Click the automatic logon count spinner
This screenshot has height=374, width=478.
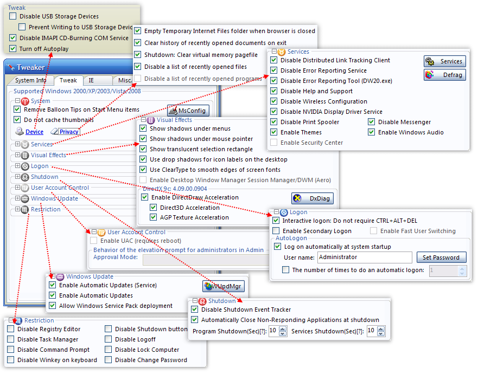click(462, 271)
